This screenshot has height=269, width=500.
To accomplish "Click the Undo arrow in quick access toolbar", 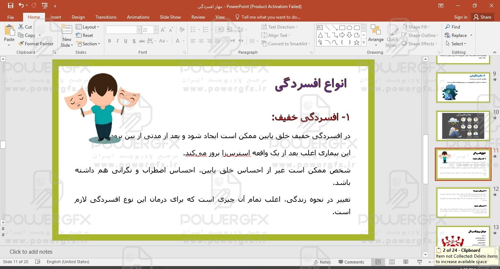I will 21,5.
